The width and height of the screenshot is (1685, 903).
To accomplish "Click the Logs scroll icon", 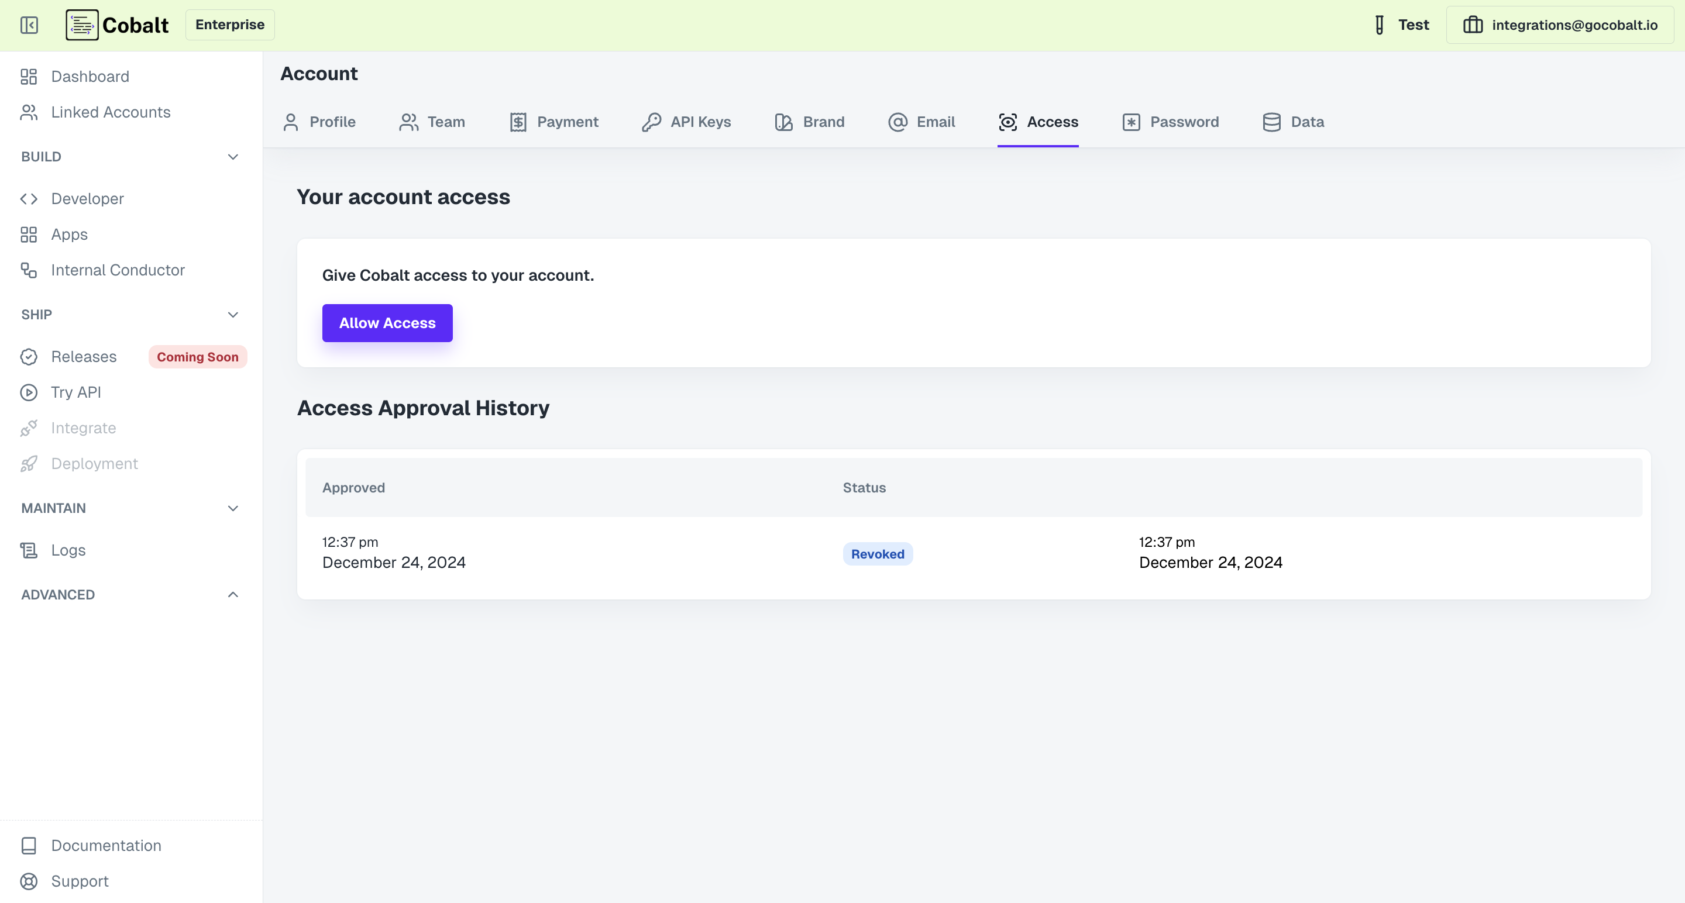I will click(29, 550).
